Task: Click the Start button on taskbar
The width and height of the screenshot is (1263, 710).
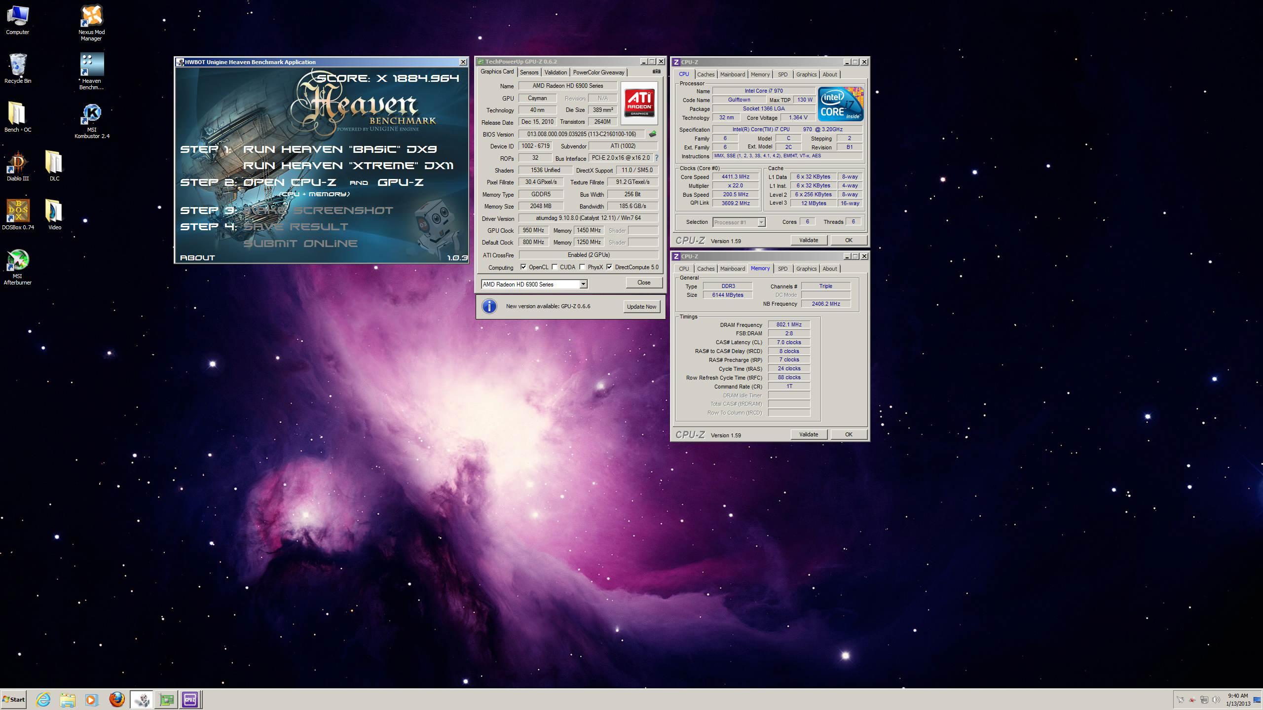Action: (14, 699)
